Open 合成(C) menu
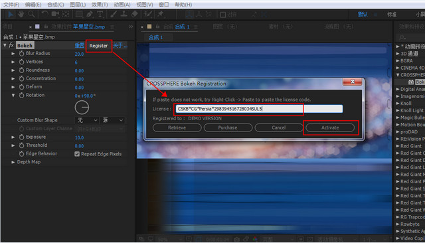Screen dimensions: 425x243 [x=56, y=5]
